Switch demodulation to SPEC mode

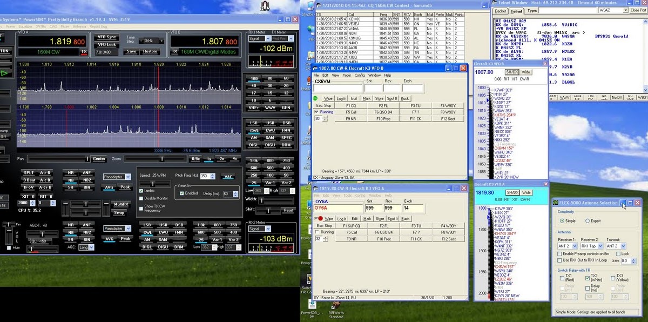click(286, 137)
